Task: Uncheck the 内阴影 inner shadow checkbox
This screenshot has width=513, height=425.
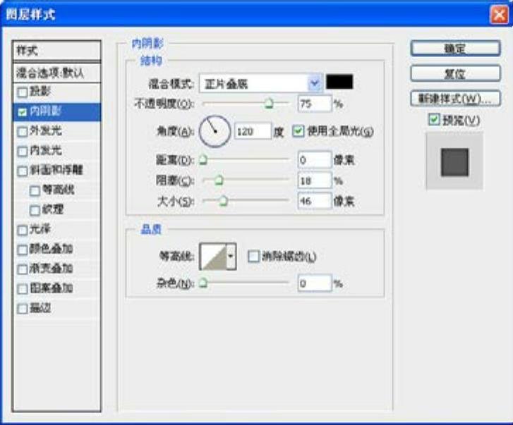Action: tap(23, 112)
